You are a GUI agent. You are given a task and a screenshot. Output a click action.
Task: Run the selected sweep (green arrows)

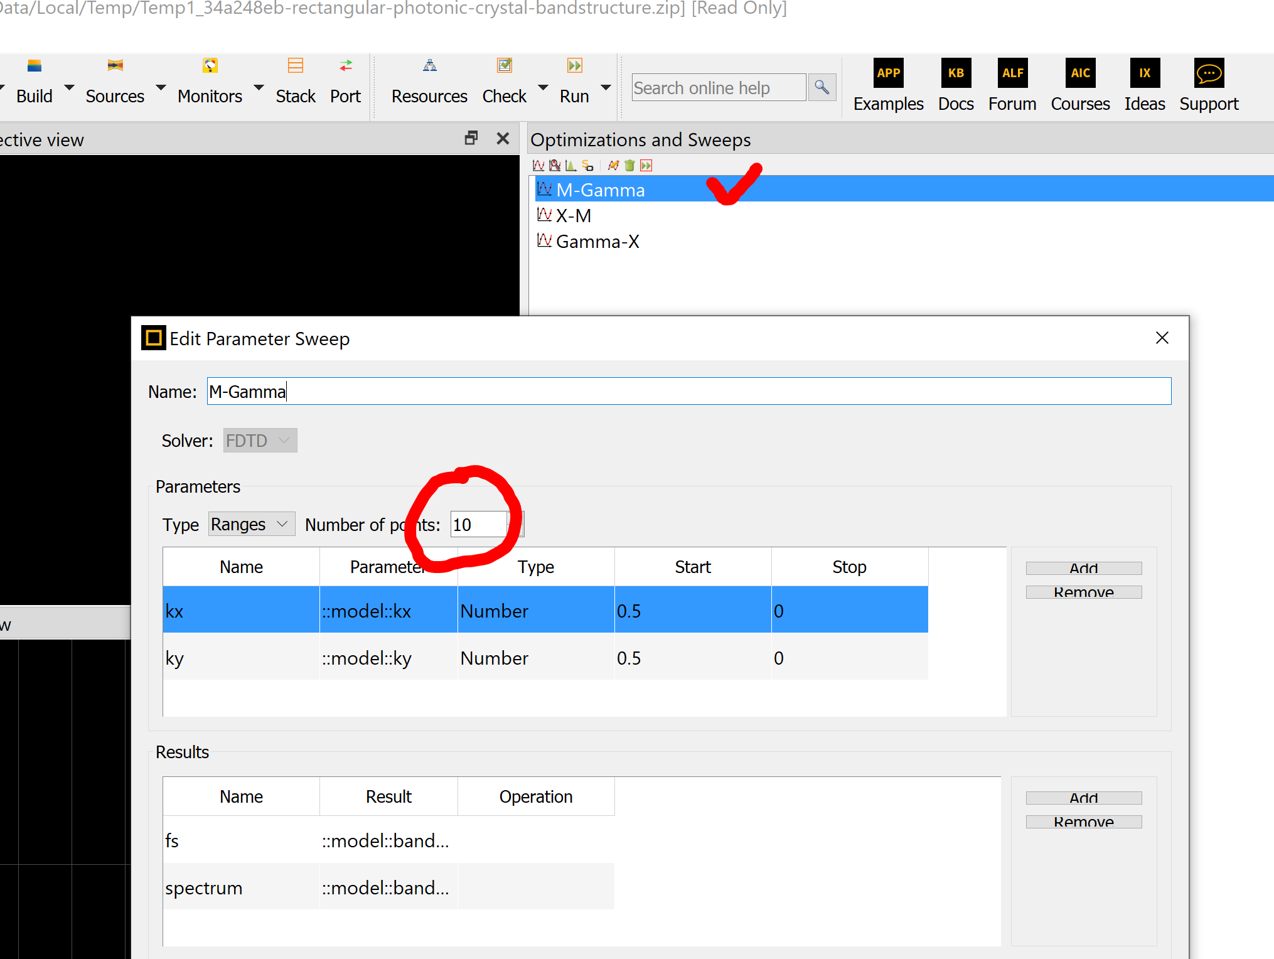point(646,166)
